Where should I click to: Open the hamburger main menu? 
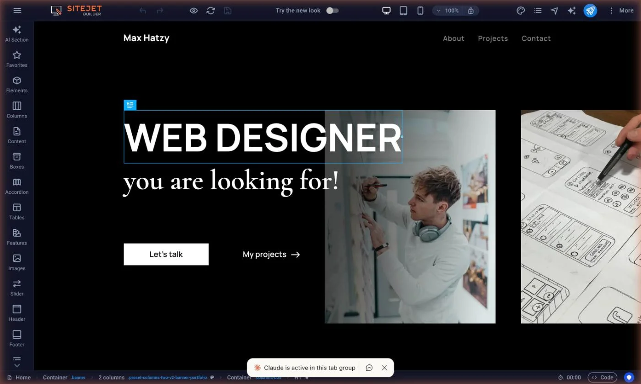(17, 11)
